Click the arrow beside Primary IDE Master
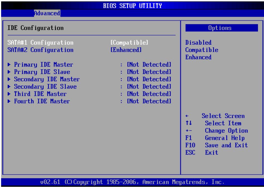The width and height of the screenshot is (264, 187). point(9,65)
